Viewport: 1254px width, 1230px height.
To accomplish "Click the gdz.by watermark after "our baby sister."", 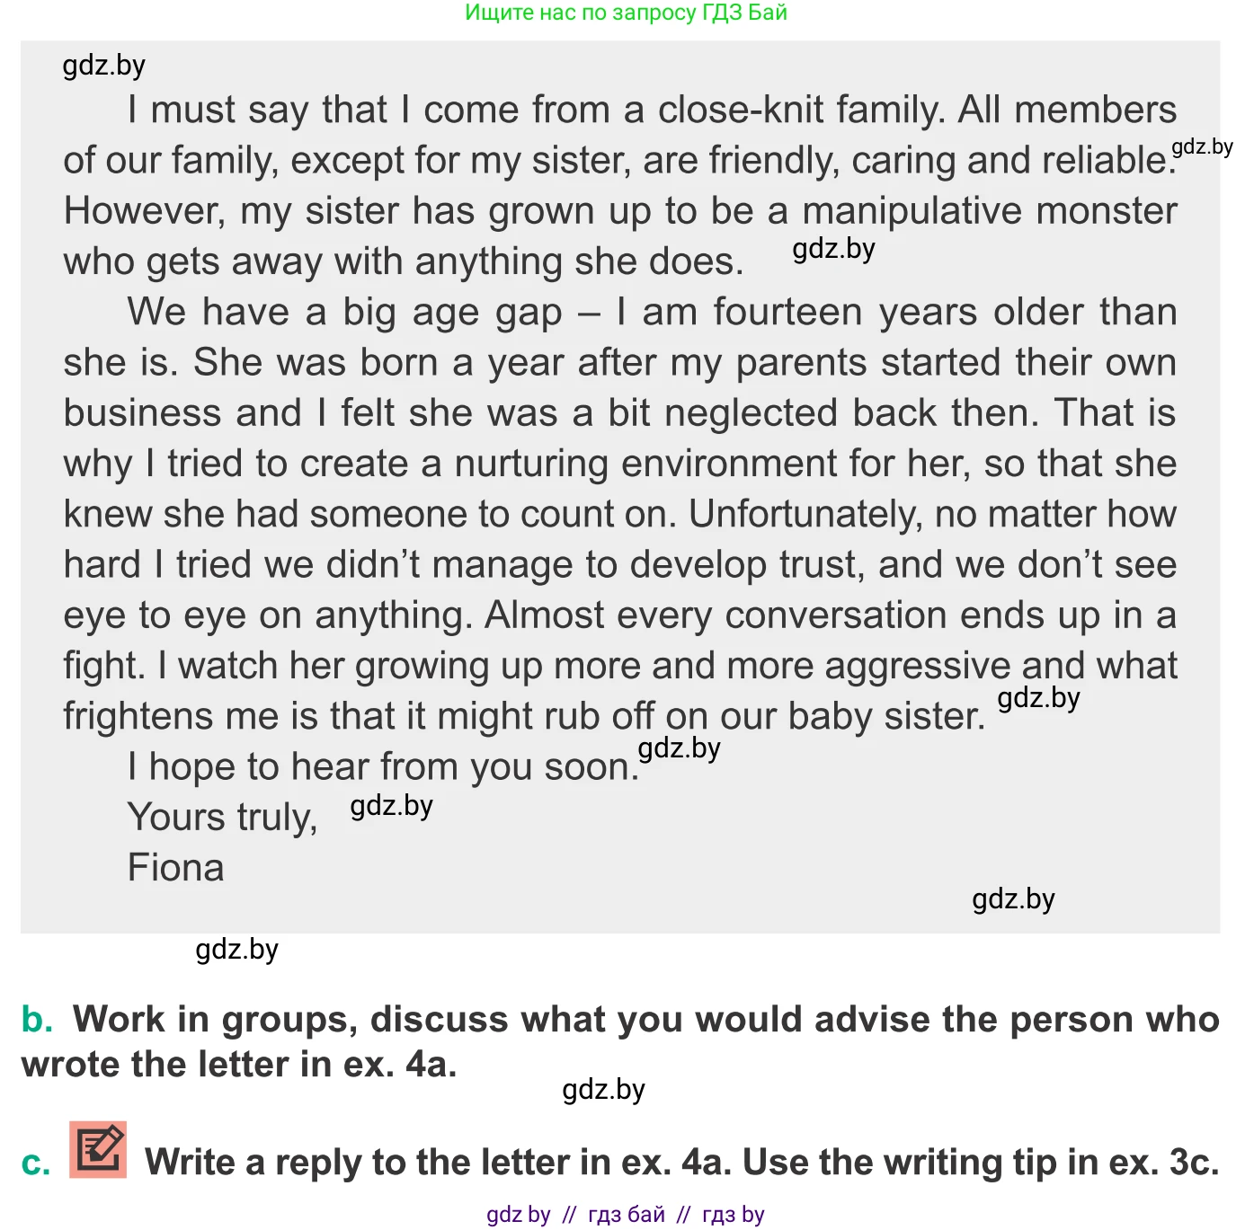I will [1038, 698].
